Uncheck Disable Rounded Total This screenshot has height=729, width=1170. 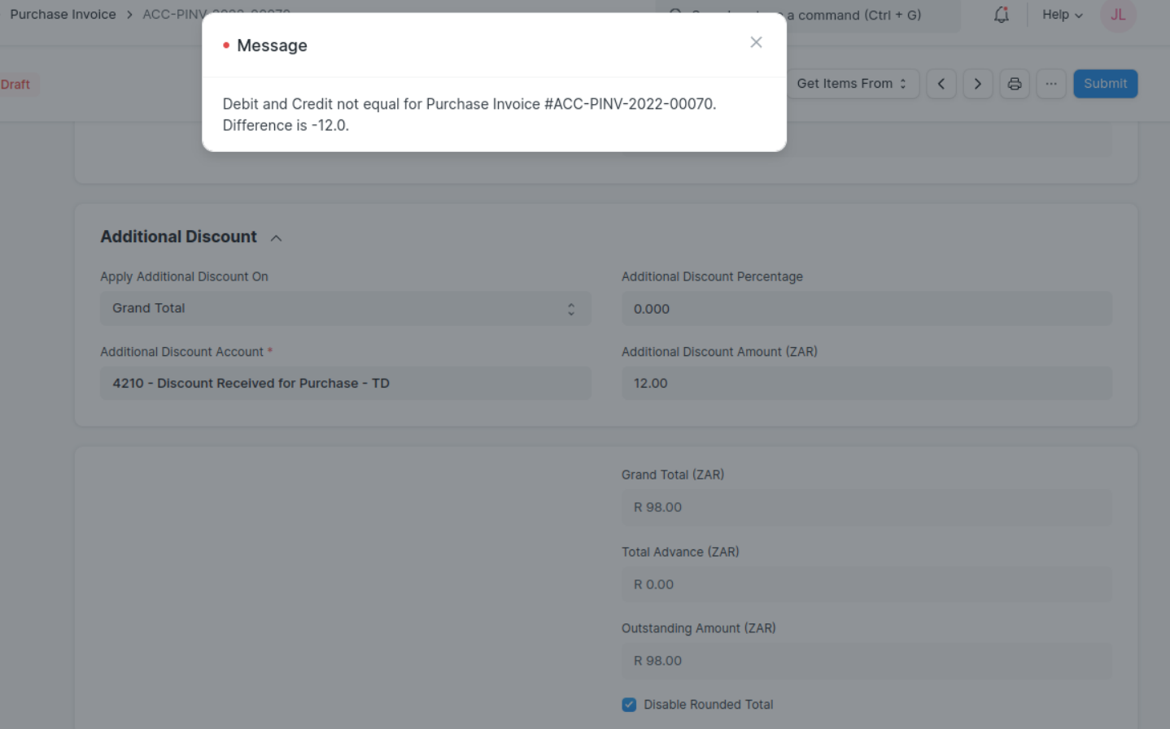(x=628, y=705)
